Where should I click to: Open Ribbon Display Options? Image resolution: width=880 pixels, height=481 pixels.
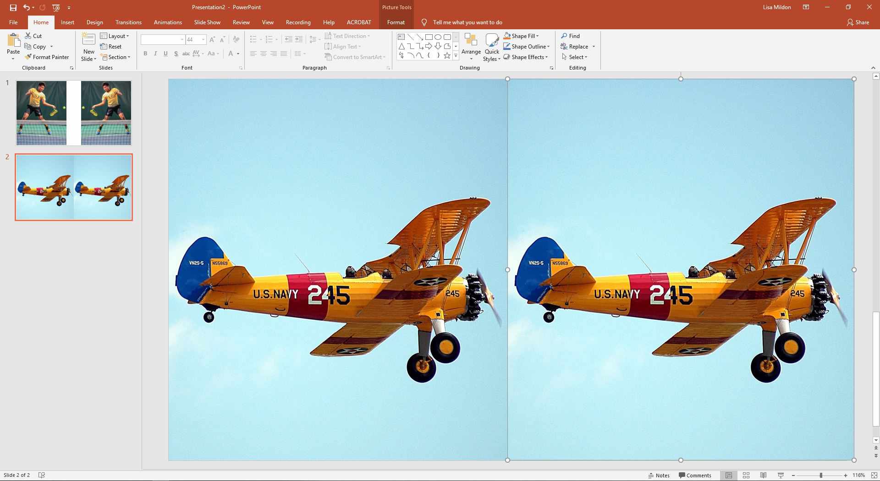click(x=806, y=7)
